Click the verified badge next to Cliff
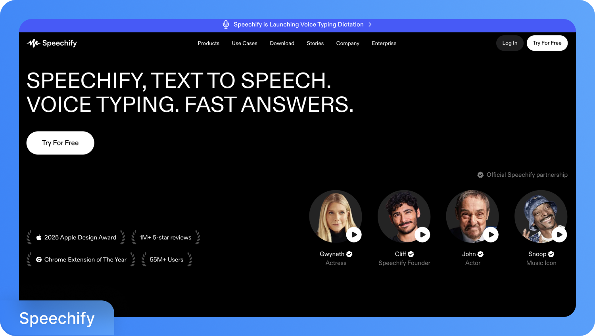This screenshot has width=595, height=336. [411, 254]
